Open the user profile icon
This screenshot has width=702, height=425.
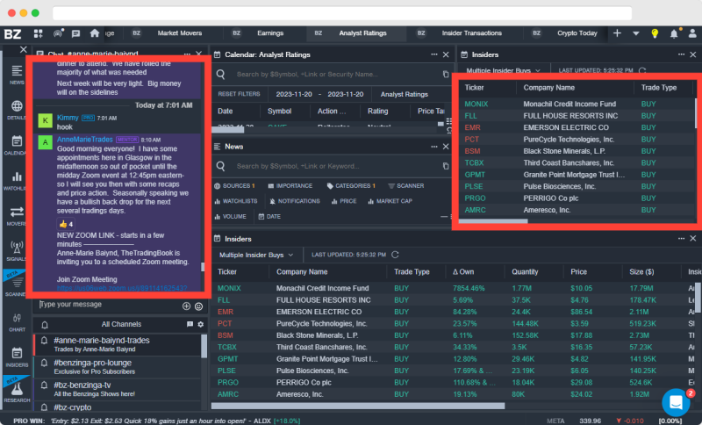[x=692, y=33]
